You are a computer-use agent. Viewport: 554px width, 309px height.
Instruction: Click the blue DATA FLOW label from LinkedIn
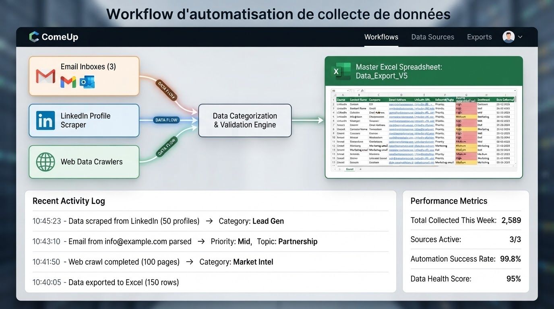pyautogui.click(x=166, y=120)
